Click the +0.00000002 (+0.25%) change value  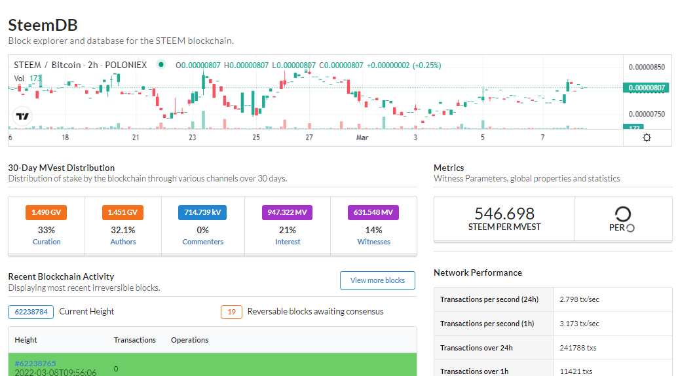[x=404, y=66]
